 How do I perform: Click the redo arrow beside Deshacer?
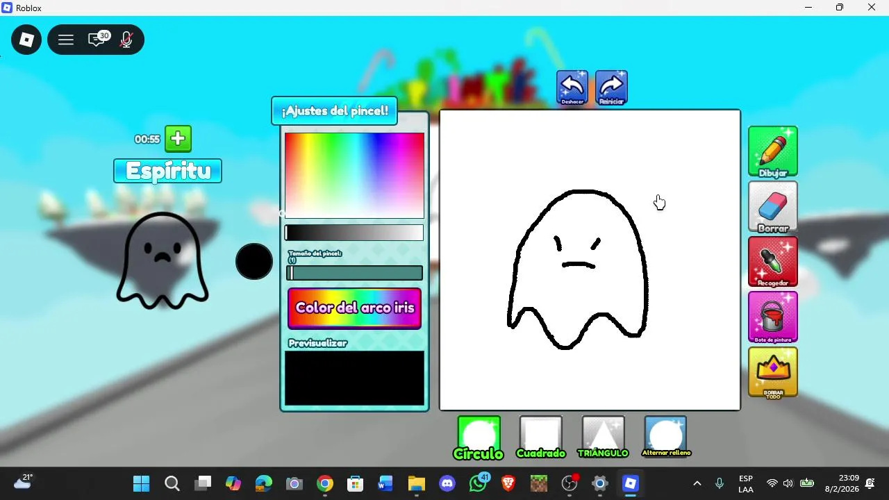click(611, 87)
